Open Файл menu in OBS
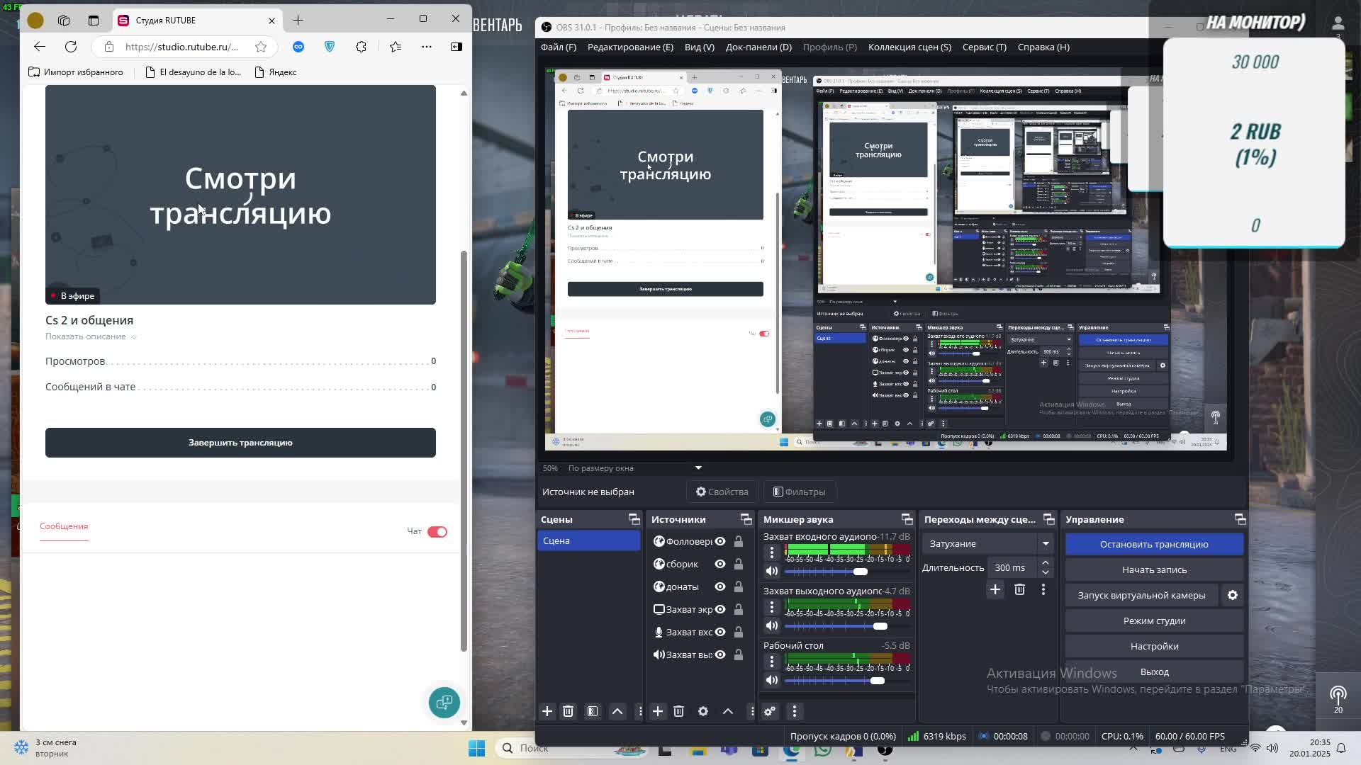 [559, 47]
